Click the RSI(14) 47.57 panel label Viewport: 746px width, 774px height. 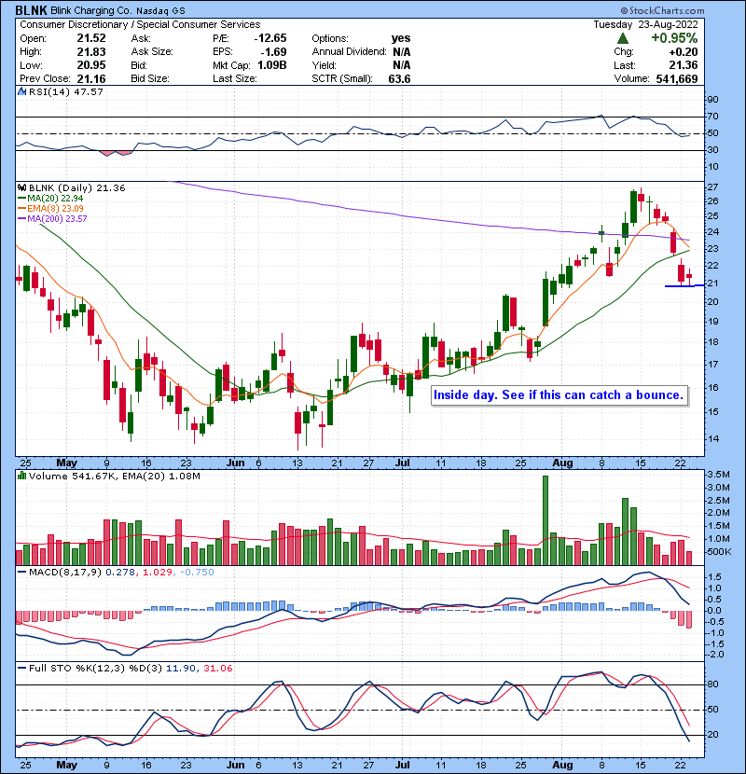[66, 91]
